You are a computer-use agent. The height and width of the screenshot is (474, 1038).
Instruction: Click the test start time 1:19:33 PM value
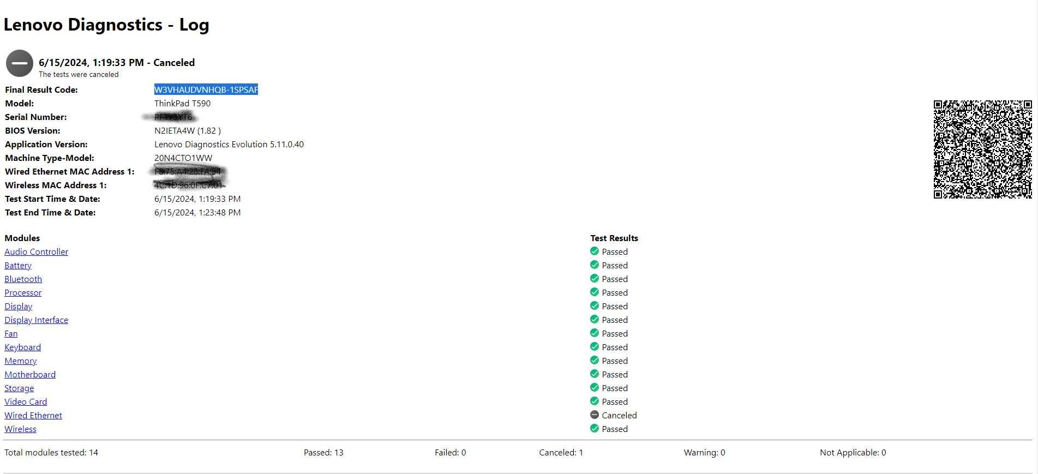tap(197, 199)
